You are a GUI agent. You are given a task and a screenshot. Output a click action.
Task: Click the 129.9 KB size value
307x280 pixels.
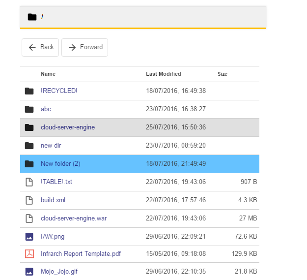click(x=244, y=254)
